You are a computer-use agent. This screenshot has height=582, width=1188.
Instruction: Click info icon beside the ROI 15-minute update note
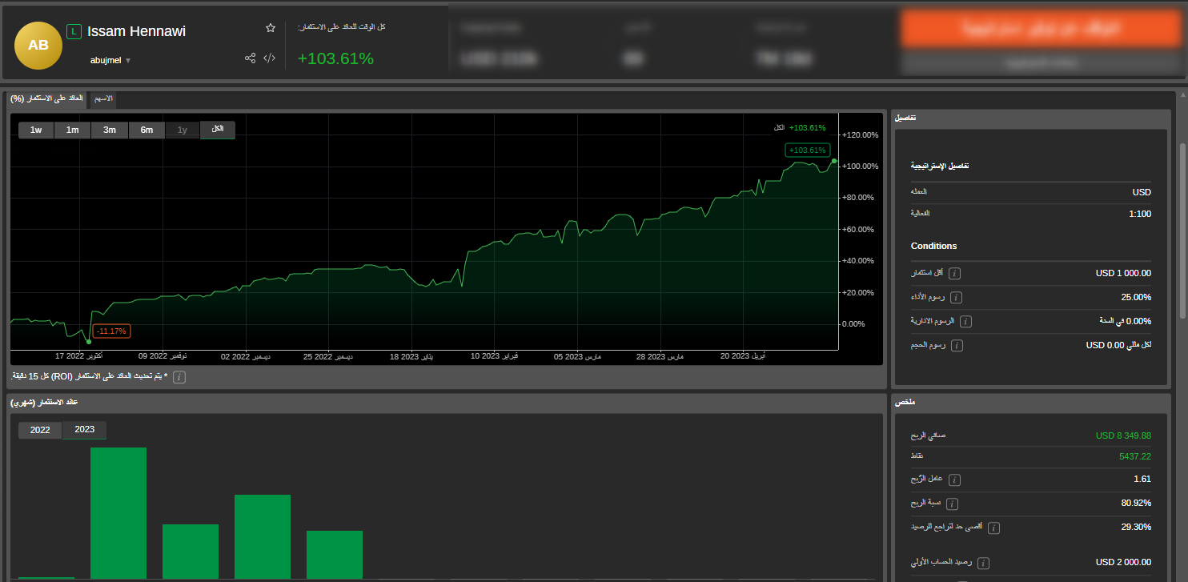[179, 377]
